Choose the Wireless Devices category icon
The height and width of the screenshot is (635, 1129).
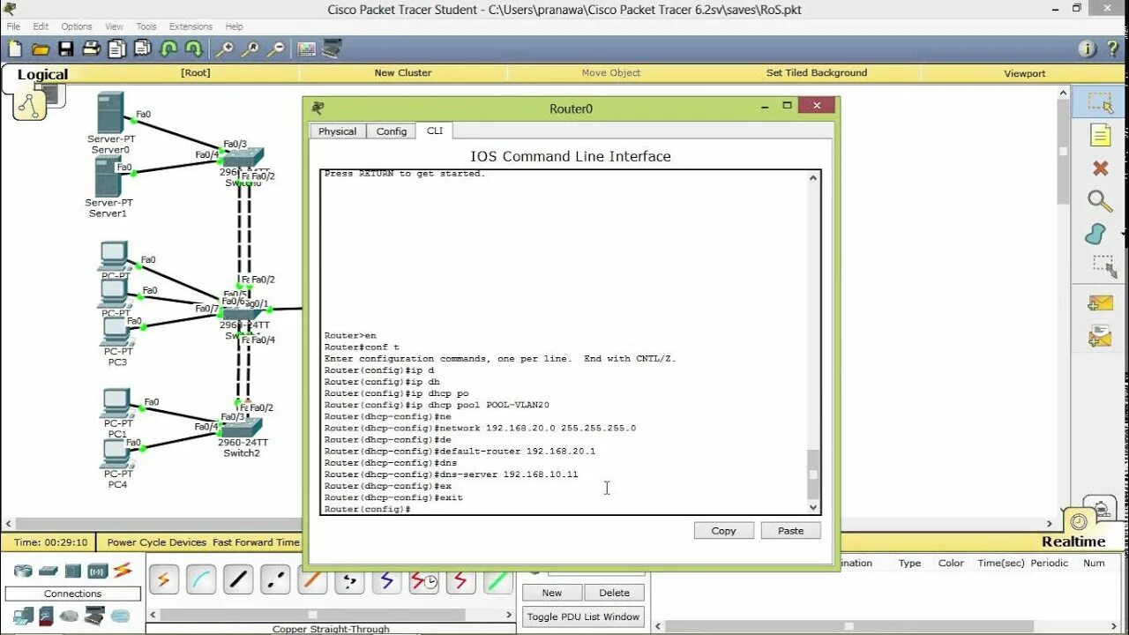[97, 571]
